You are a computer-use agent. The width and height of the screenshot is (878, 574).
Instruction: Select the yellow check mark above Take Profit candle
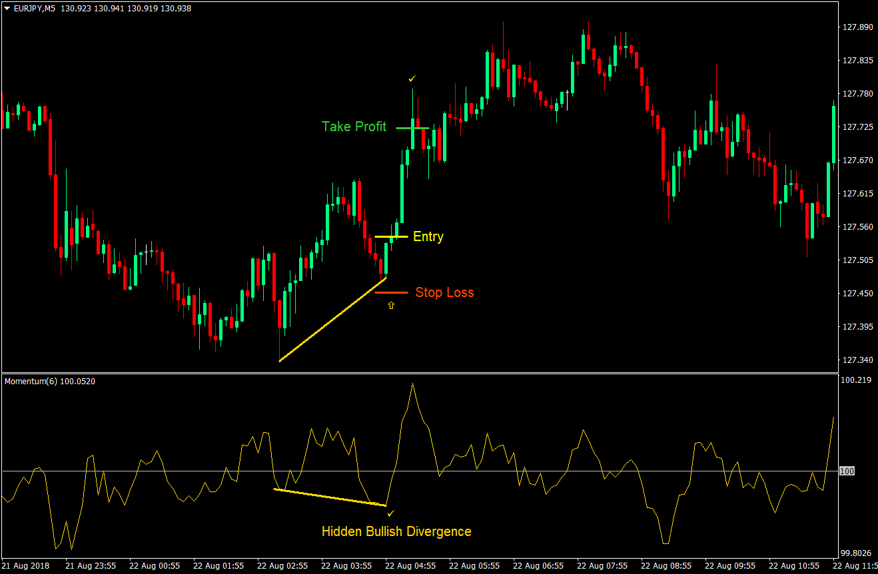tap(412, 78)
